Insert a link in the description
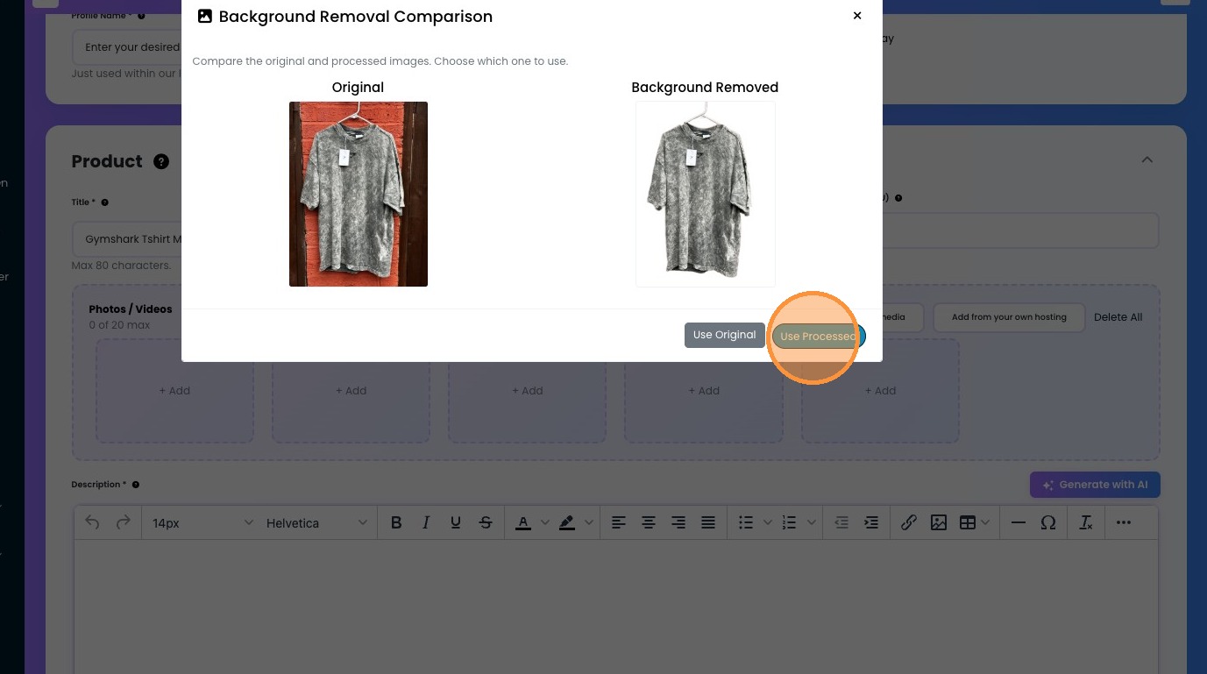The image size is (1207, 674). [x=909, y=522]
